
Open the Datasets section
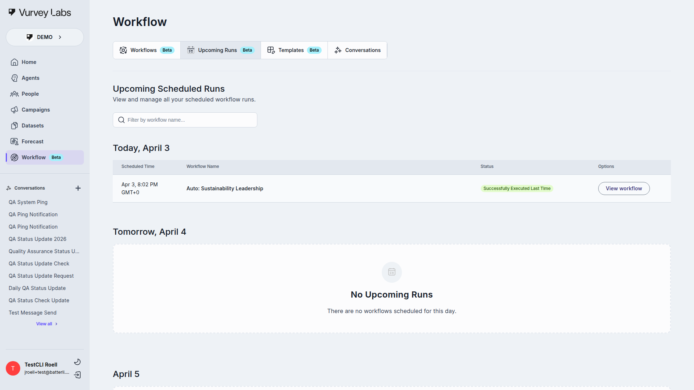[x=32, y=126]
